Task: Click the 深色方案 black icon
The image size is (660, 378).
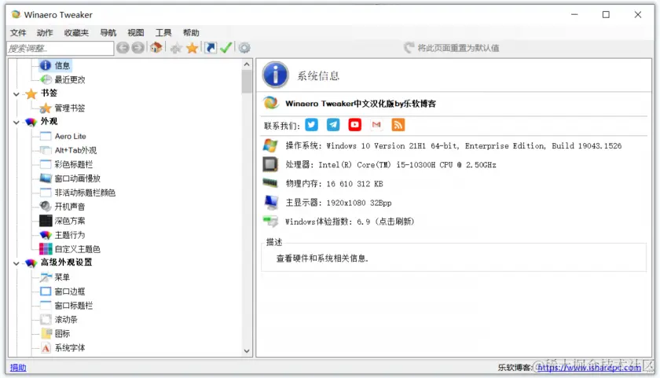Action: [x=46, y=221]
